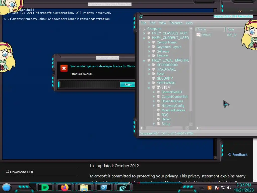257x193 pixels.
Task: Open the Edit menu in Registry Editor
Action: click(x=152, y=23)
